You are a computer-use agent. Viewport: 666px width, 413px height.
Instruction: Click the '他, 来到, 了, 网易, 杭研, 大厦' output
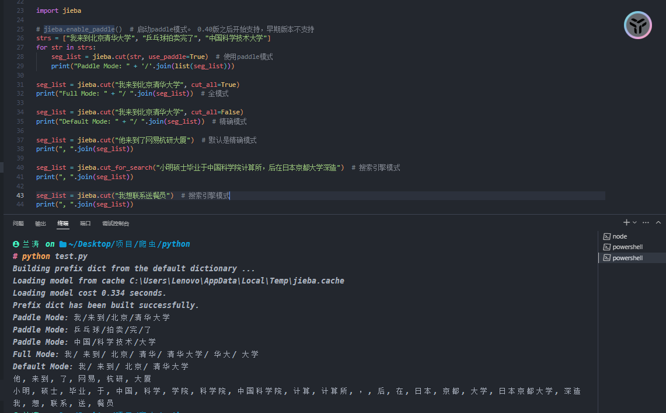(x=82, y=379)
